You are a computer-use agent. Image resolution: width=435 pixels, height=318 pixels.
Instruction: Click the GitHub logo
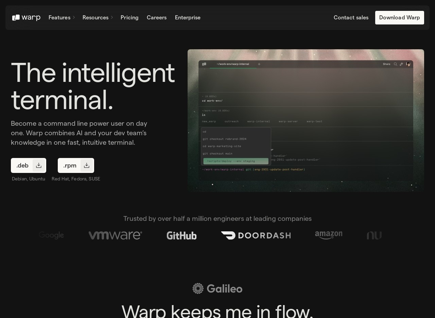(181, 235)
